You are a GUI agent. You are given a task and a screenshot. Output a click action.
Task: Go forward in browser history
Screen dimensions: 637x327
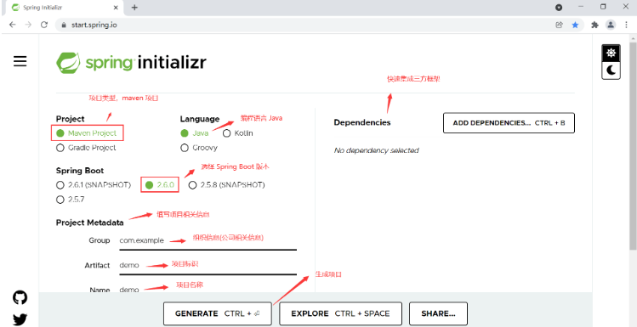(28, 25)
